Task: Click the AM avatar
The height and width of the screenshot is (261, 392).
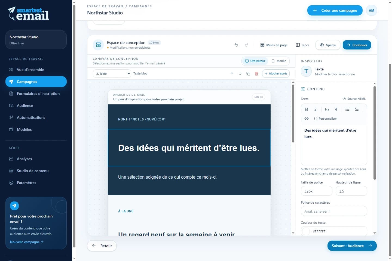Action: pyautogui.click(x=372, y=10)
